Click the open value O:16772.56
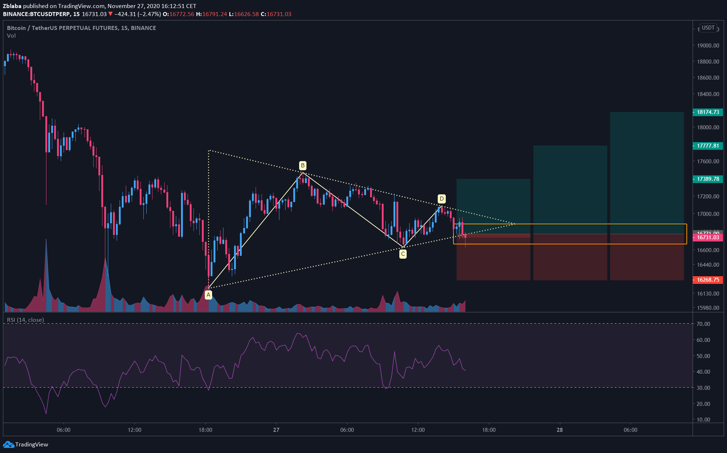The height and width of the screenshot is (453, 727). (x=178, y=14)
